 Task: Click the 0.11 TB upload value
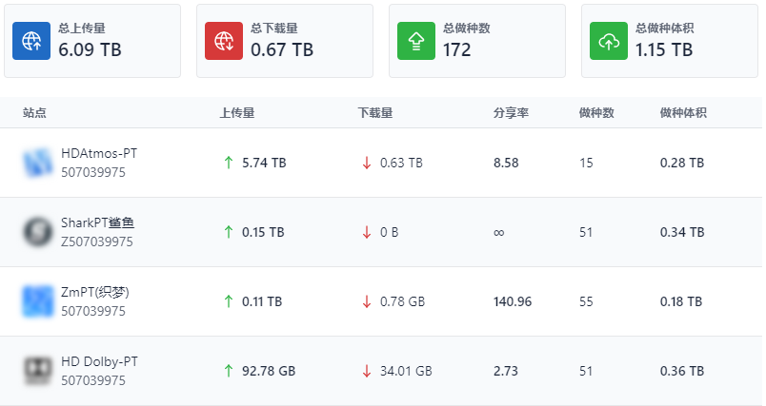(x=262, y=301)
